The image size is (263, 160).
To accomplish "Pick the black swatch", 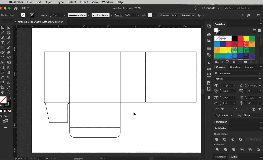I will (x=235, y=39).
